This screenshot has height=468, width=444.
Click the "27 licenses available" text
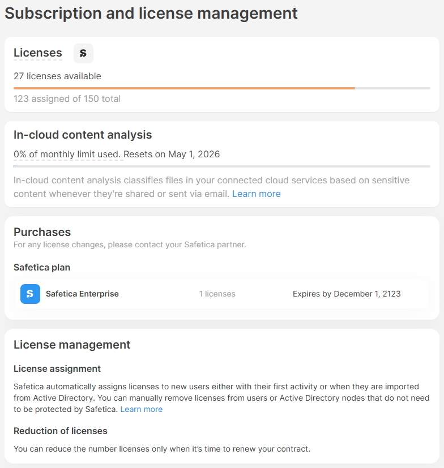(57, 76)
